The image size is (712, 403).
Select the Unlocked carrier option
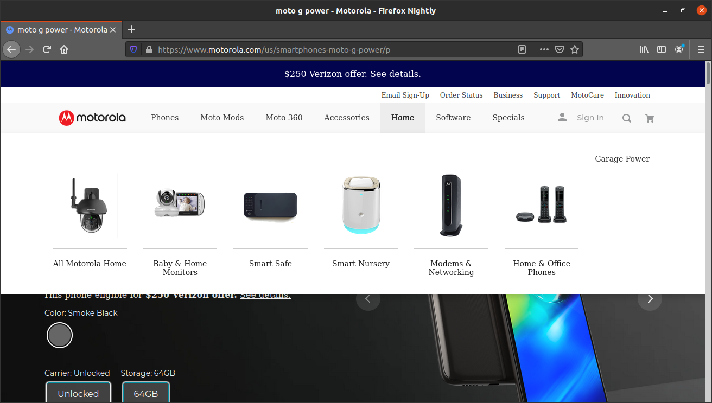(78, 393)
